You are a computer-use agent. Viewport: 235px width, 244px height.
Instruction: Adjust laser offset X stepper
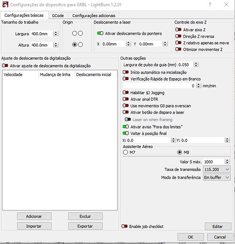tap(128, 43)
